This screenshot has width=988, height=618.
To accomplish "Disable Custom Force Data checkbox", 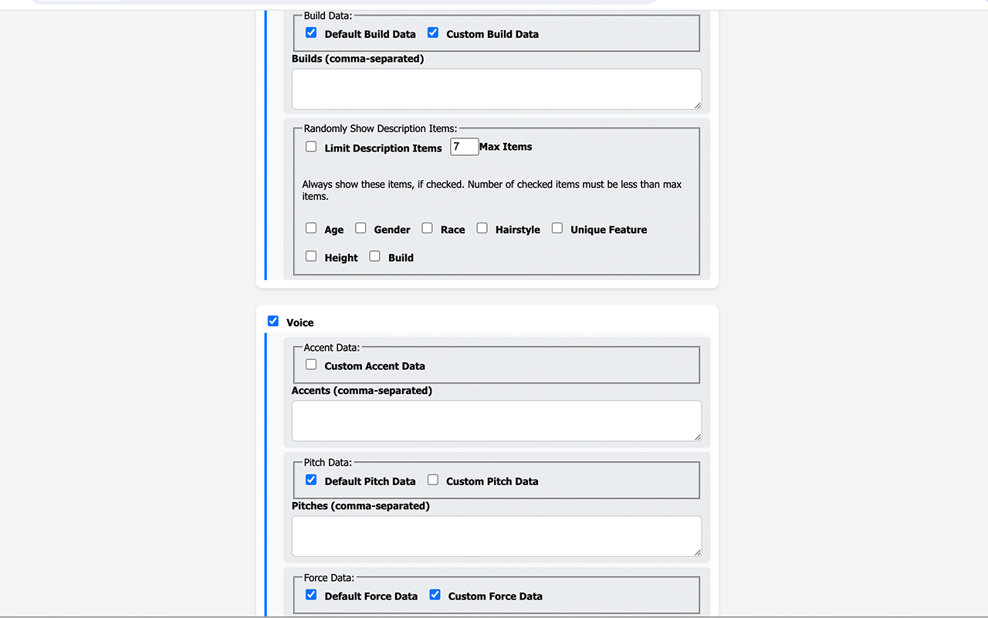I will (x=435, y=595).
